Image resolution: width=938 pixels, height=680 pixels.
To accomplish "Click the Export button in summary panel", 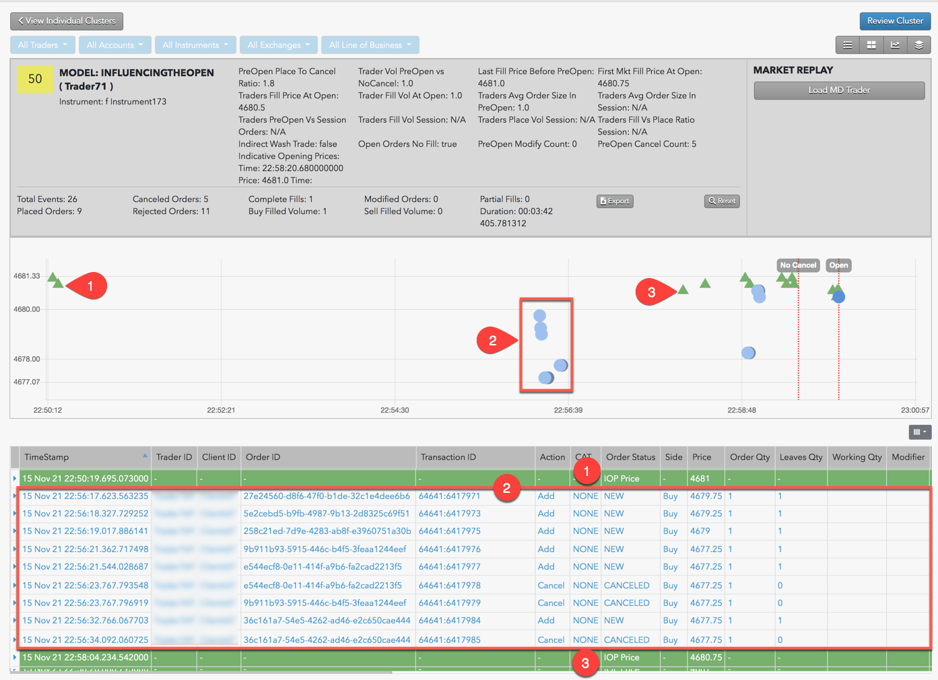I will [x=615, y=201].
